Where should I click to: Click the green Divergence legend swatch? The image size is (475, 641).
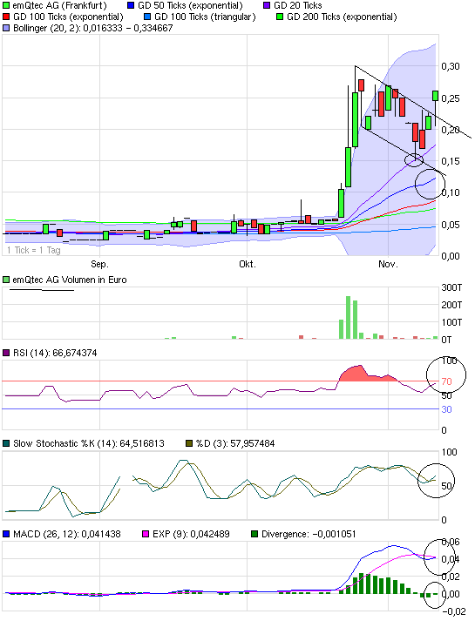(254, 534)
